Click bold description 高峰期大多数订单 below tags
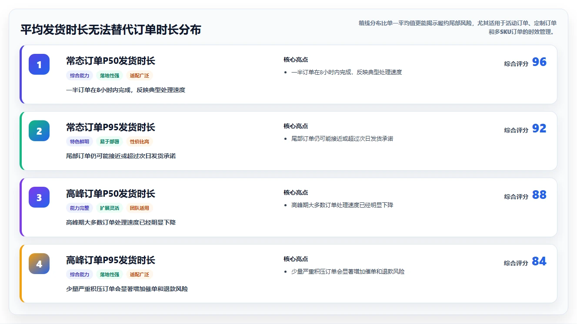Image resolution: width=577 pixels, height=324 pixels. tap(121, 222)
